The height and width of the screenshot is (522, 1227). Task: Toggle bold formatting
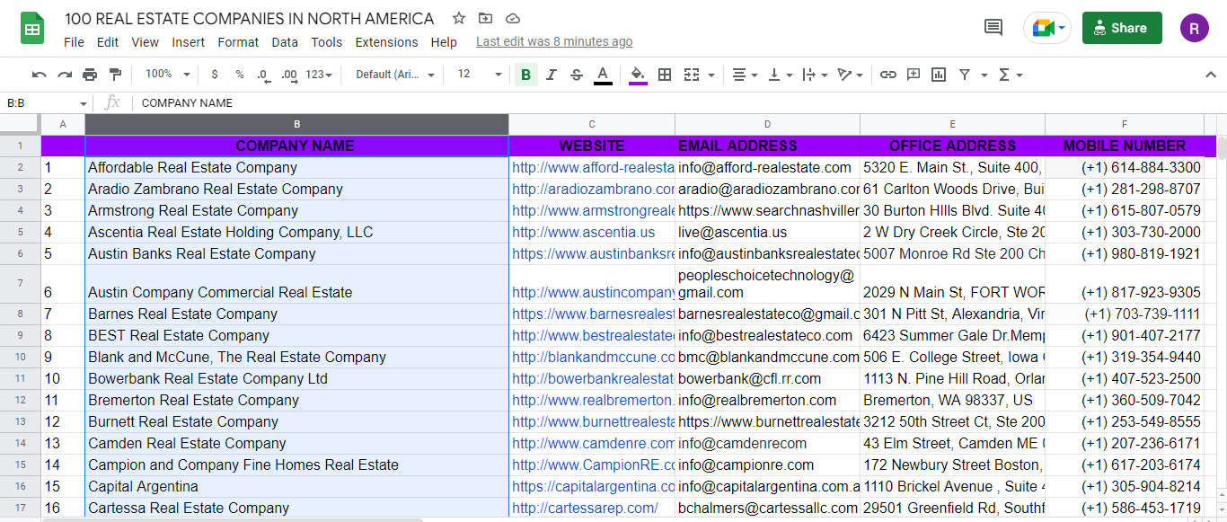tap(525, 75)
